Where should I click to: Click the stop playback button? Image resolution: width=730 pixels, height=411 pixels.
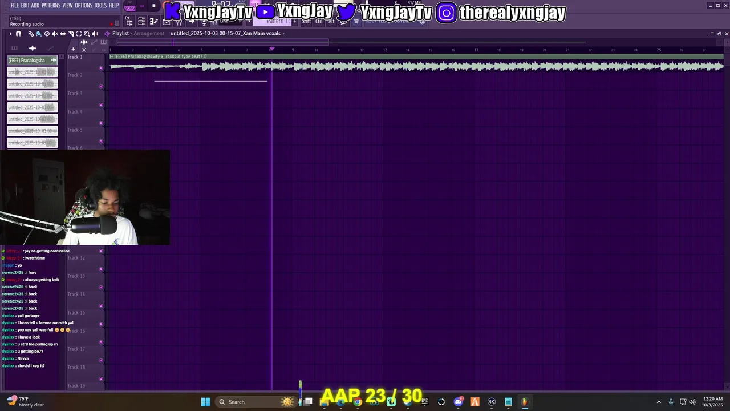tap(153, 6)
